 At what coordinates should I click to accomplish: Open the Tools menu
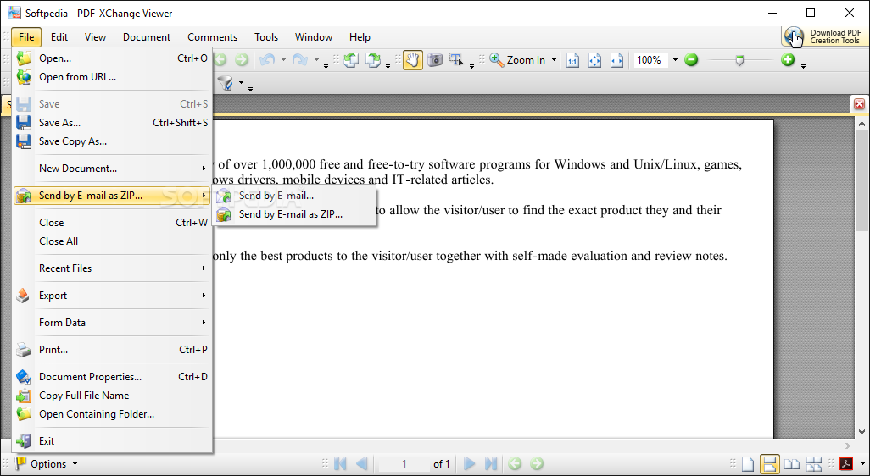[266, 37]
